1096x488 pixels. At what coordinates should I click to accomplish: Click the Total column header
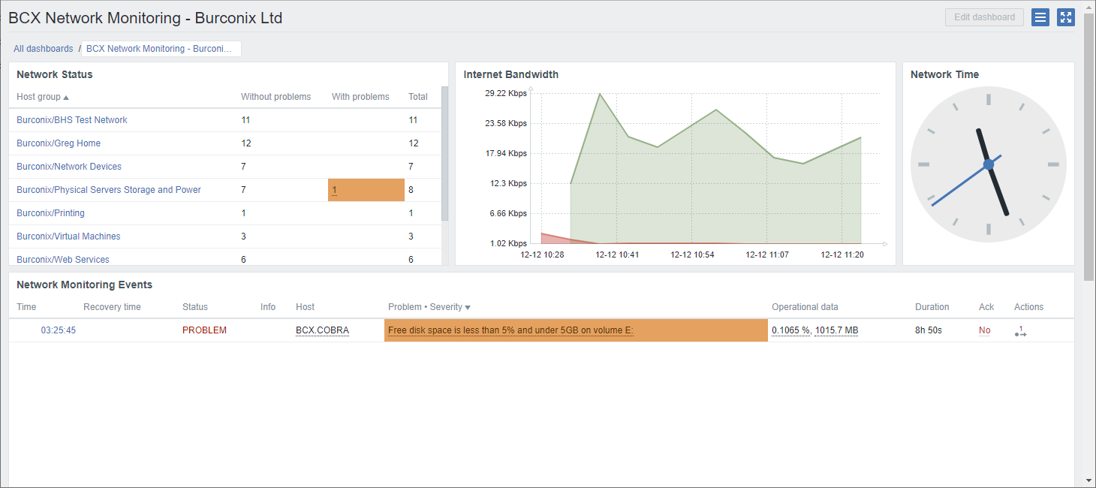tap(418, 97)
